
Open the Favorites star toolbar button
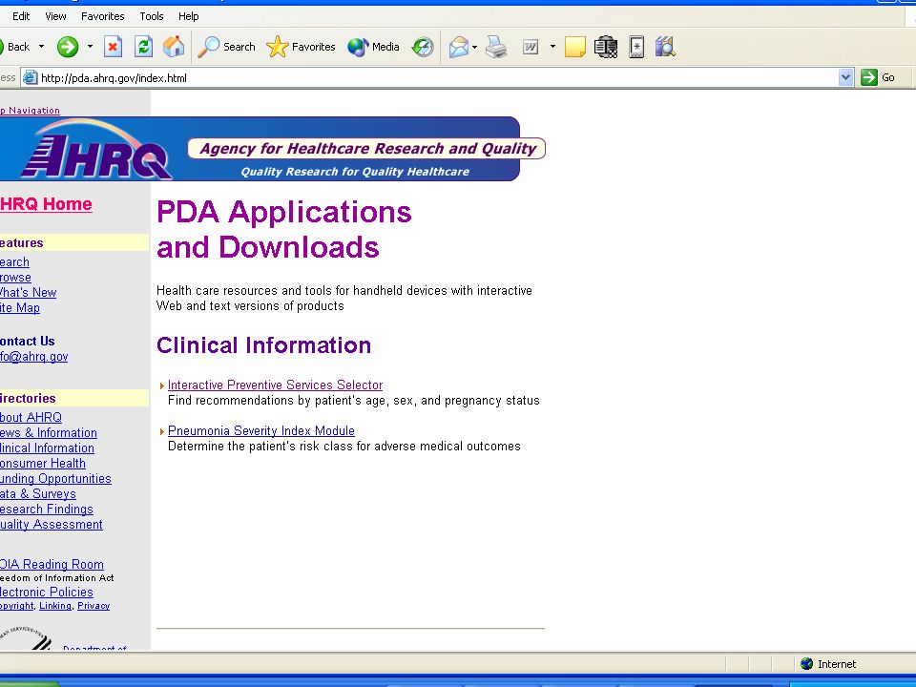pos(301,47)
